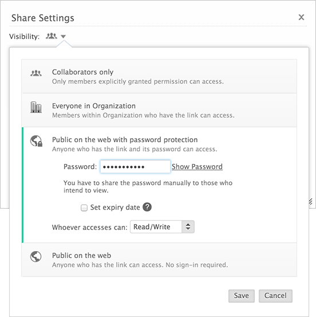Click the expiry date help question mark
The height and width of the screenshot is (317, 316).
click(147, 207)
